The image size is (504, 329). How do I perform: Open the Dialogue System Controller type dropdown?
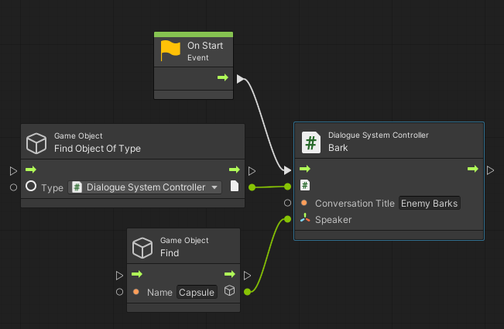[x=145, y=187]
